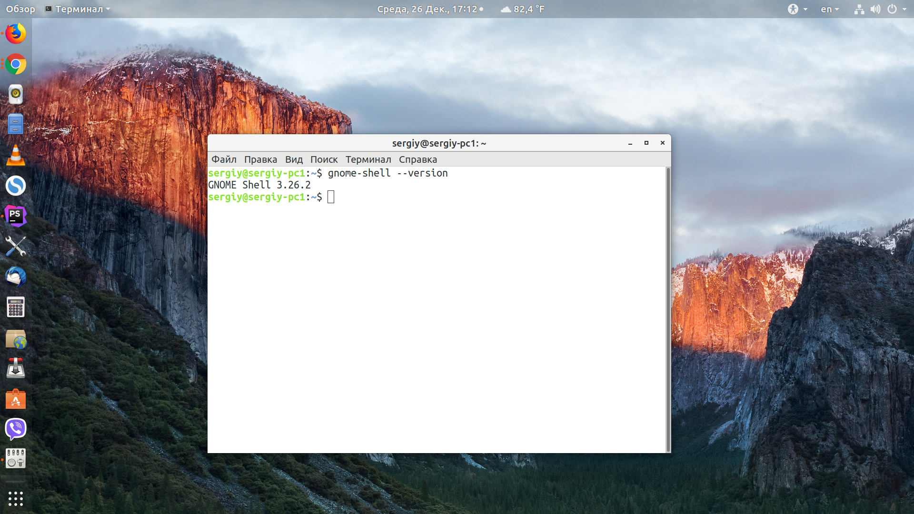Open VLC media player from the dock
The width and height of the screenshot is (914, 514).
tap(16, 156)
